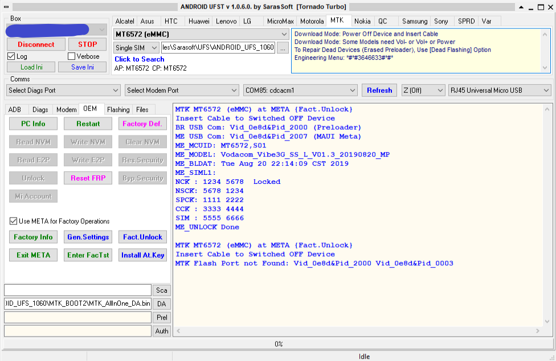Click the Disconnect button

click(36, 44)
